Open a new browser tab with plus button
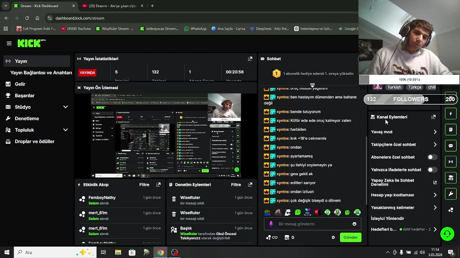This screenshot has height=258, width=460. tap(152, 6)
